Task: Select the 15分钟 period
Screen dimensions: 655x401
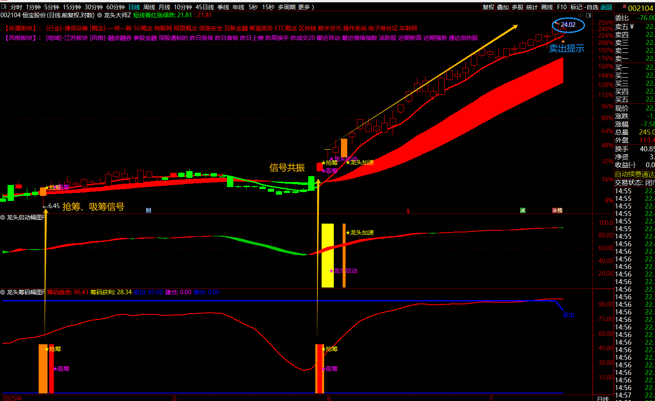Action: point(72,7)
